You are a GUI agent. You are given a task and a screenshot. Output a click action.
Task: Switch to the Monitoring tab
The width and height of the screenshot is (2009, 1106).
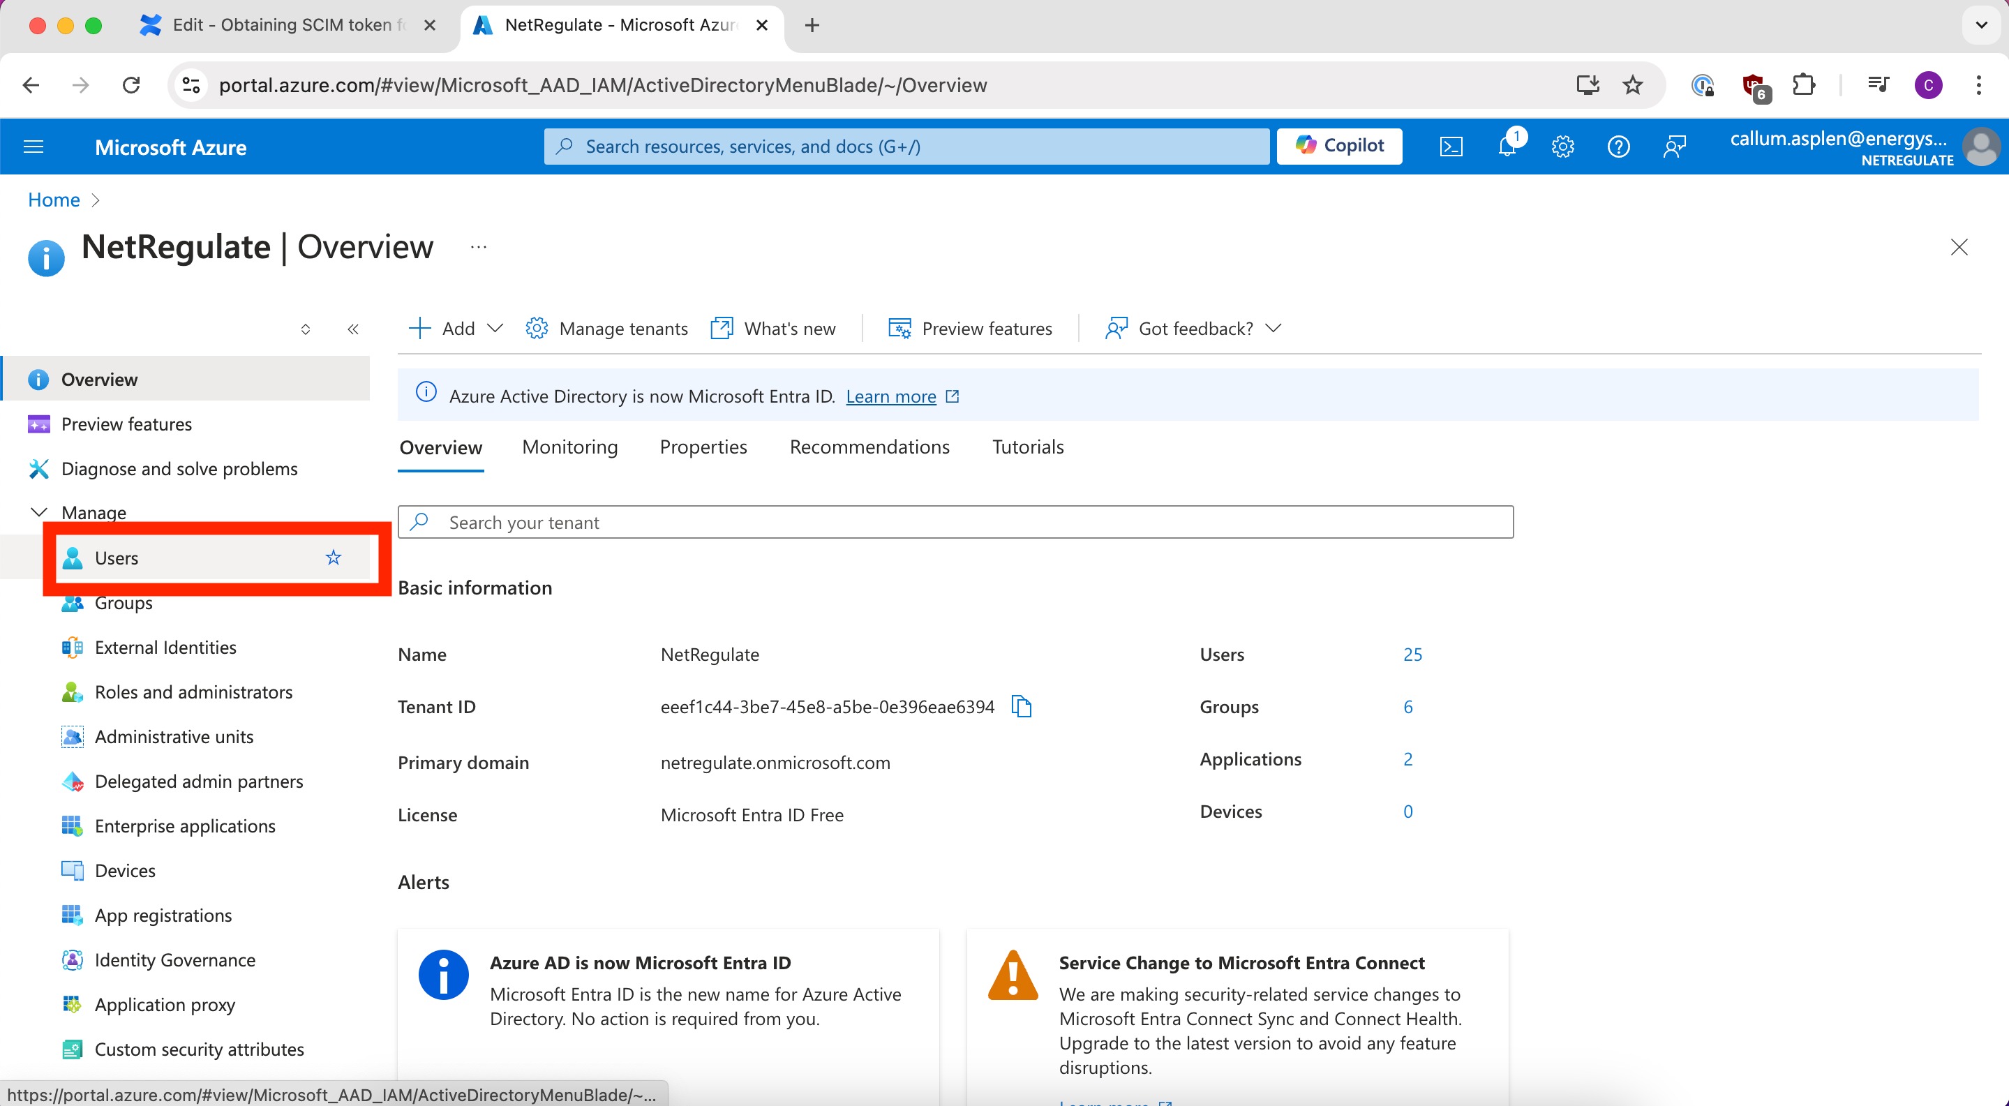click(569, 447)
